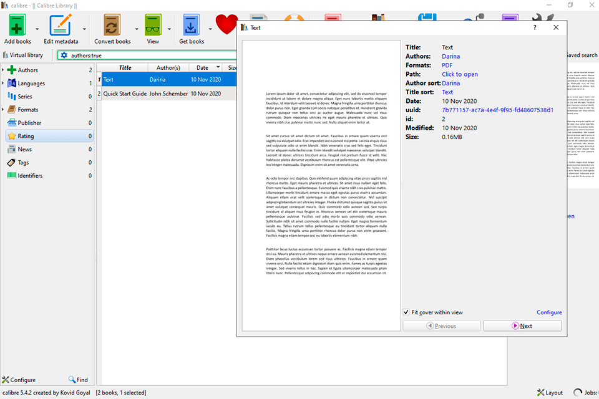This screenshot has height=399, width=599.
Task: Select the Rating category in sidebar
Action: pyautogui.click(x=26, y=136)
